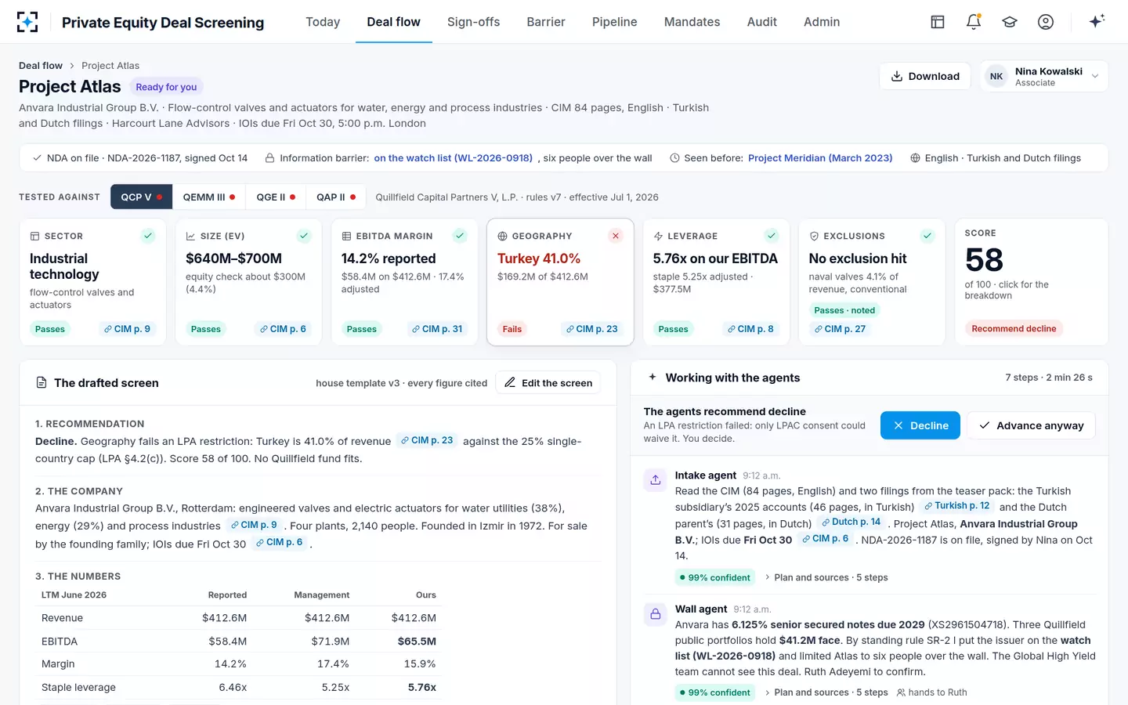Select the QGE II fund tab
Viewport: 1128px width, 705px height.
coord(276,197)
